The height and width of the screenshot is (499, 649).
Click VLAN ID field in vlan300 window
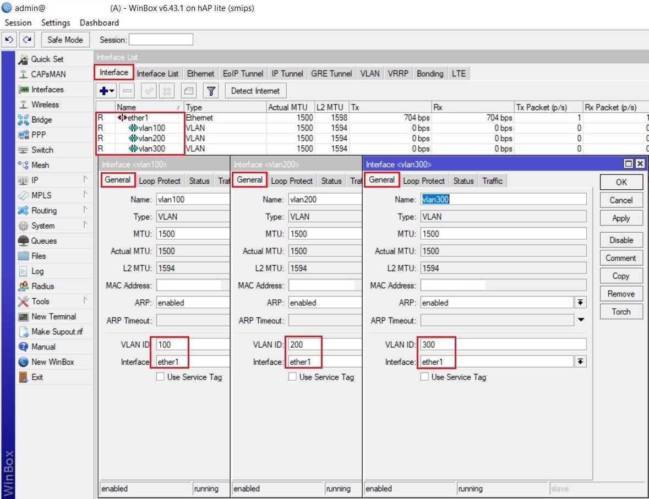tap(504, 344)
